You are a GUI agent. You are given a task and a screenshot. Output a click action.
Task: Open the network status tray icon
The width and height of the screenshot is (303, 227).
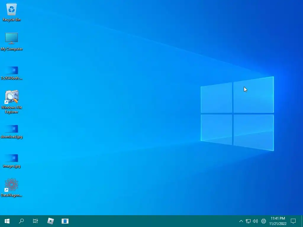coord(248,221)
